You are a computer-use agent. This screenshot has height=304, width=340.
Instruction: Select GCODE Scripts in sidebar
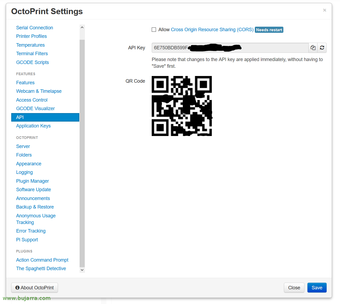click(x=33, y=62)
